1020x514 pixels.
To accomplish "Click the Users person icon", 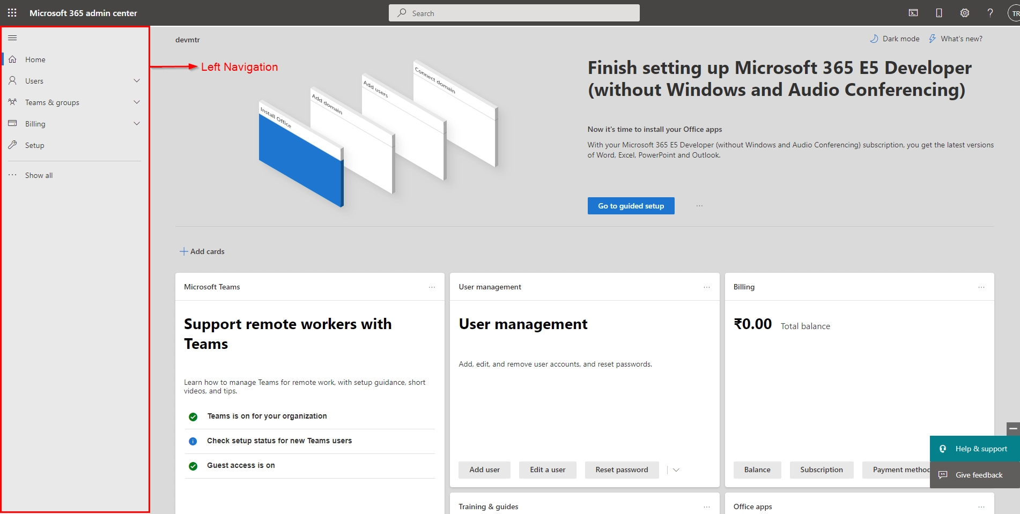I will pyautogui.click(x=12, y=81).
